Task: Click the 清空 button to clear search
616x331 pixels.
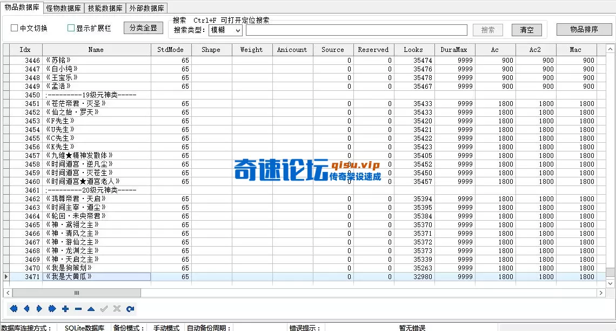Action: tap(526, 30)
